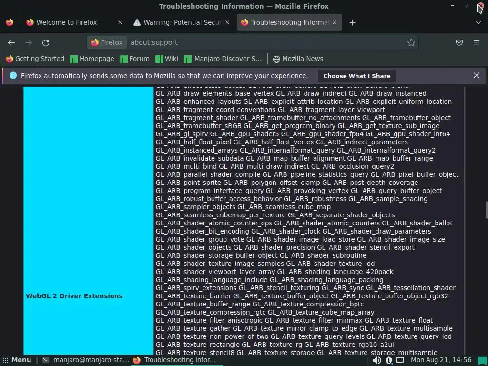Click GL_ARB_draw_elements_base_vertex text

pos(215,94)
